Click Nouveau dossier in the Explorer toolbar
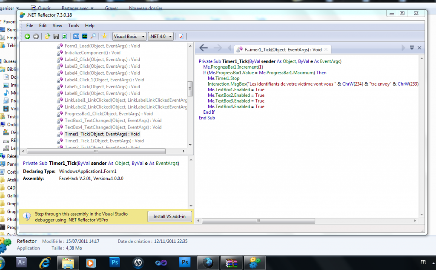Viewport: 436px width, 270px height. point(146,8)
